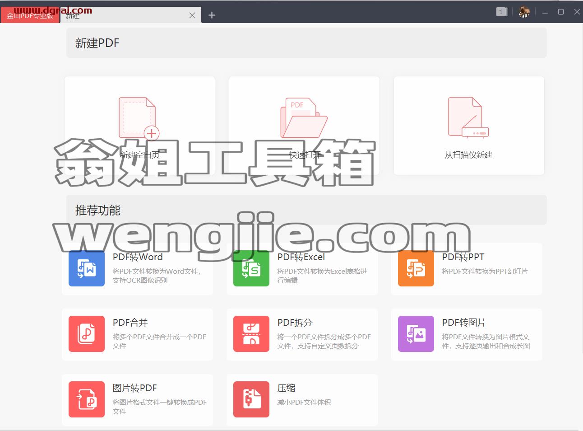Click the vertical scrollbar on right edge
Viewport: 583px width, 431px height.
coord(582,189)
